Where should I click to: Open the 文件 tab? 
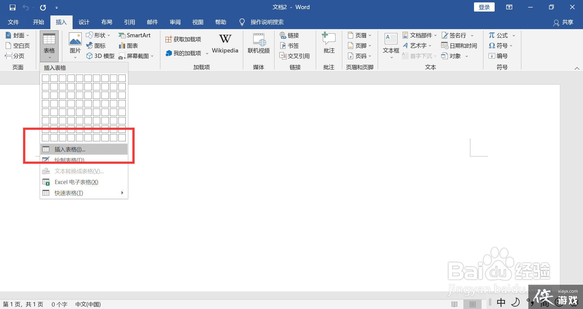(x=13, y=22)
